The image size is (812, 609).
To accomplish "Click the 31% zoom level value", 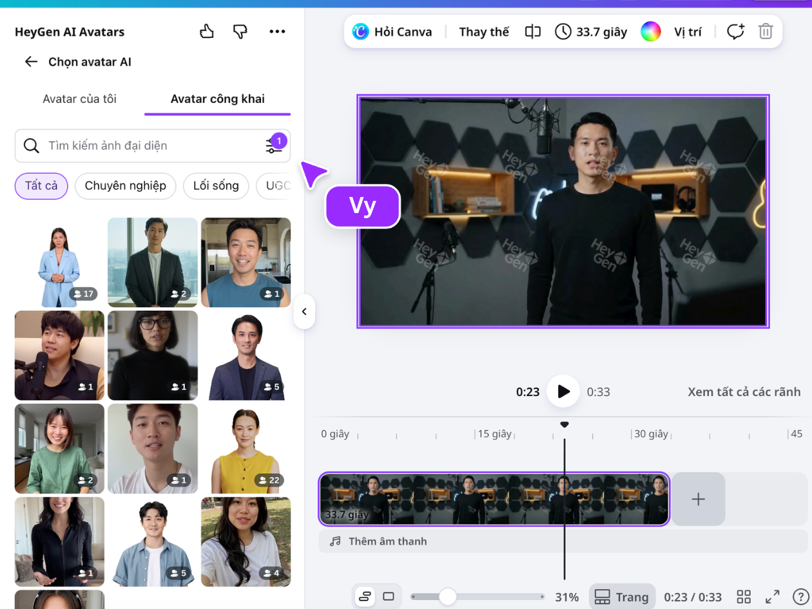I will (x=567, y=597).
